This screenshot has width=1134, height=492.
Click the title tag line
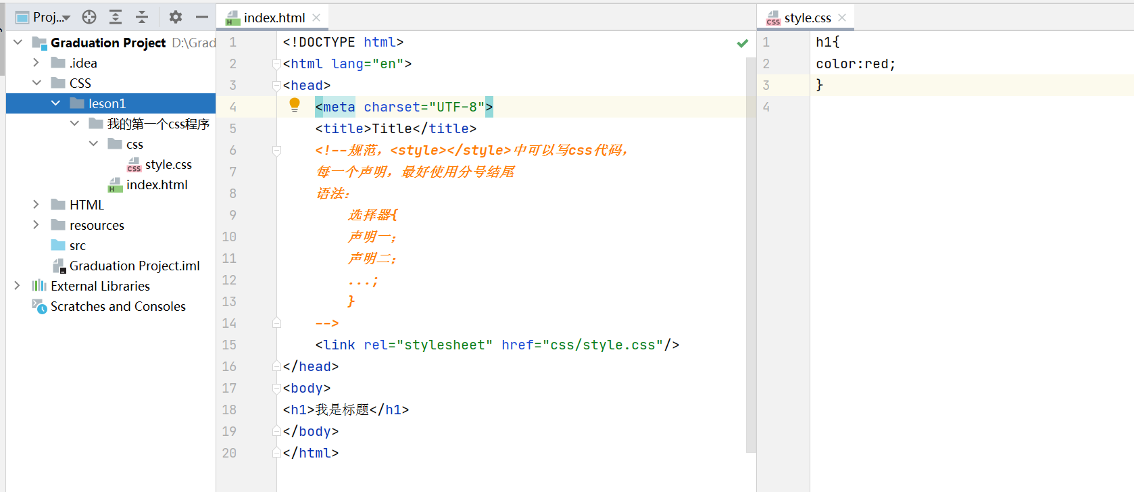point(396,128)
